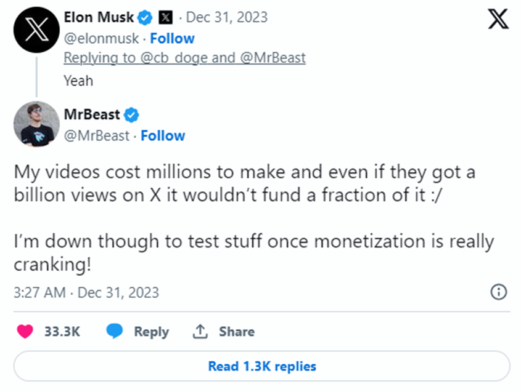Click the "Share" text label
521x392 pixels.
(x=236, y=332)
